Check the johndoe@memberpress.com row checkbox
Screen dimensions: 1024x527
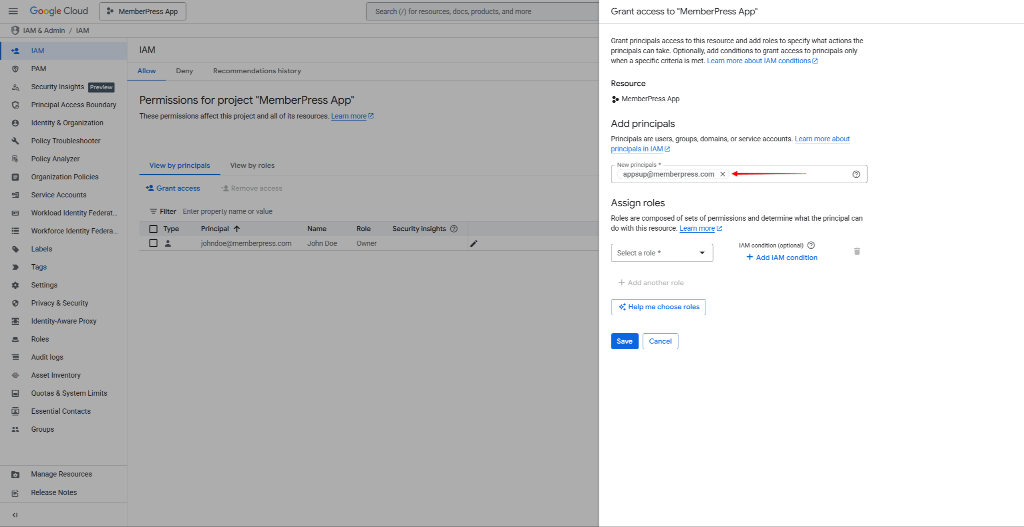pyautogui.click(x=153, y=243)
